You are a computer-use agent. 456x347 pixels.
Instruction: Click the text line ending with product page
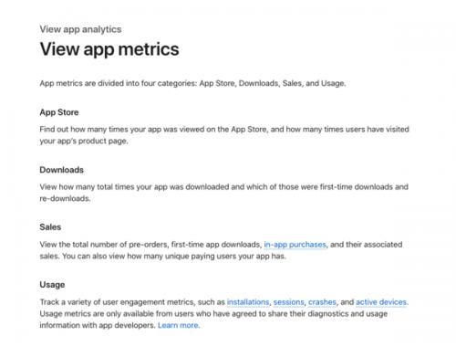pyautogui.click(x=84, y=141)
